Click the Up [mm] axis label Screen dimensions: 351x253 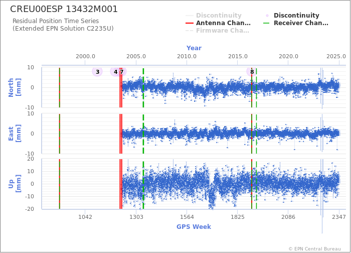(15, 184)
